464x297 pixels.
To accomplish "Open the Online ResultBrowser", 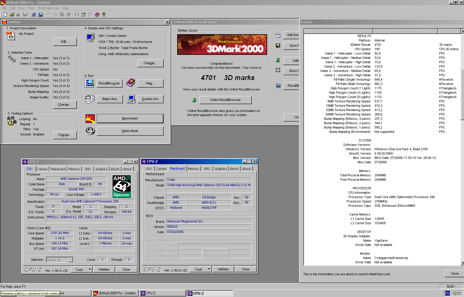I will click(x=225, y=100).
